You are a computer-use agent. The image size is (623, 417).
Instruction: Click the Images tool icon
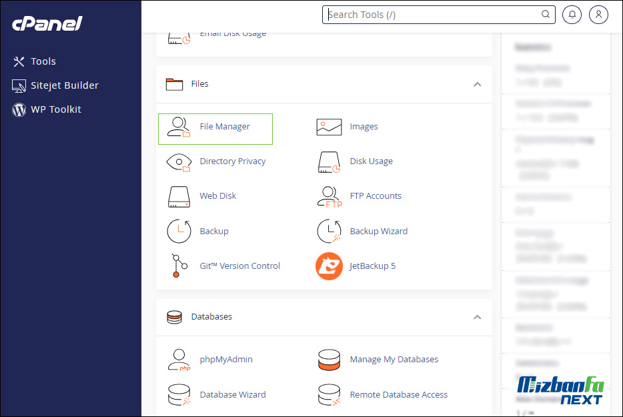click(329, 127)
